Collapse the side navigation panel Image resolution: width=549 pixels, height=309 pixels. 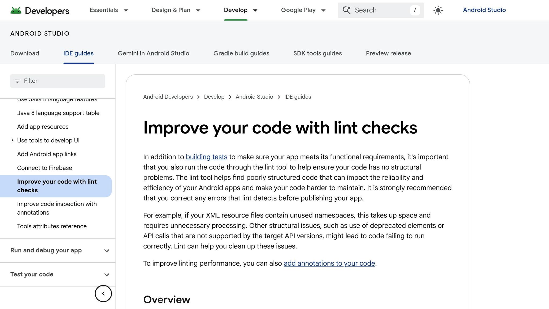[103, 293]
